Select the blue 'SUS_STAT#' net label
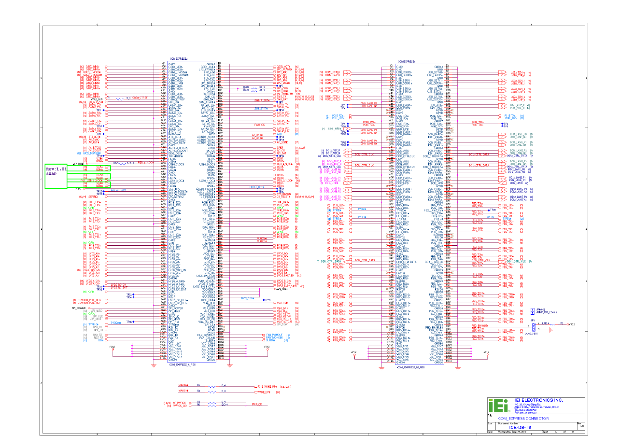 tap(261, 109)
